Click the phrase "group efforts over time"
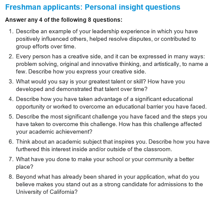This screenshot has height=205, width=216. [45, 47]
